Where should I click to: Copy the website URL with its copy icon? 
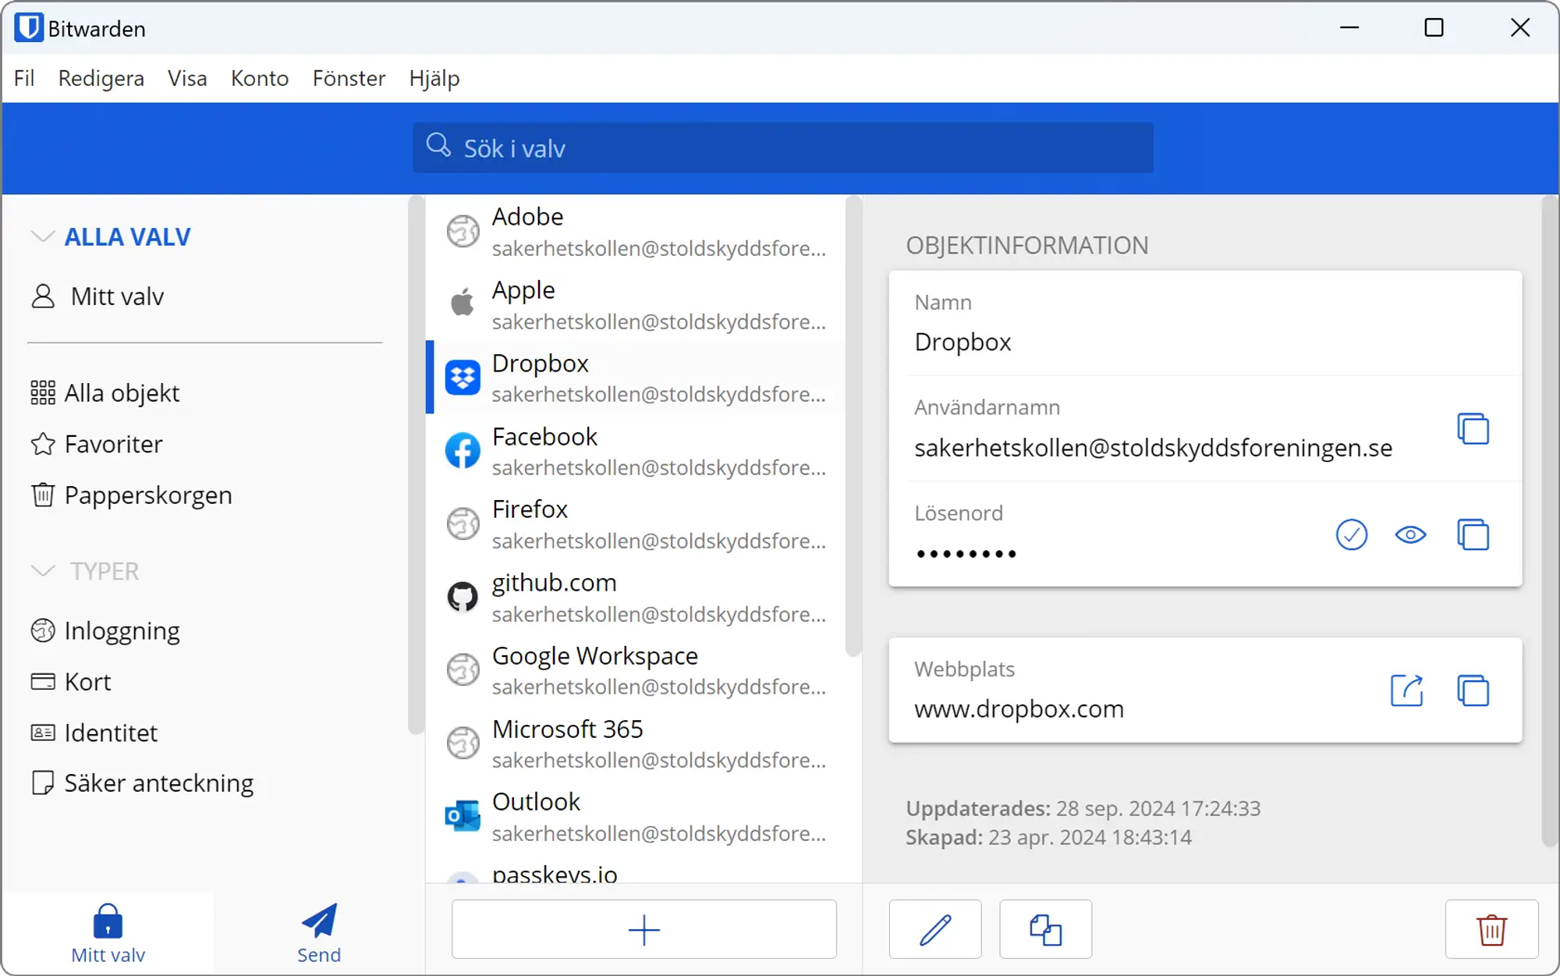point(1473,690)
